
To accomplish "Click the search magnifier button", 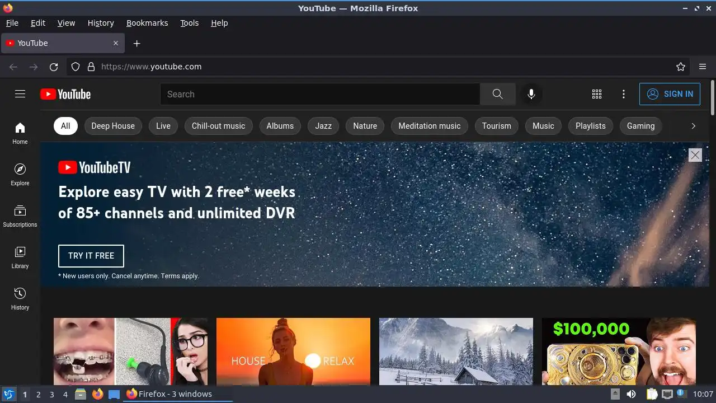I will pyautogui.click(x=497, y=94).
